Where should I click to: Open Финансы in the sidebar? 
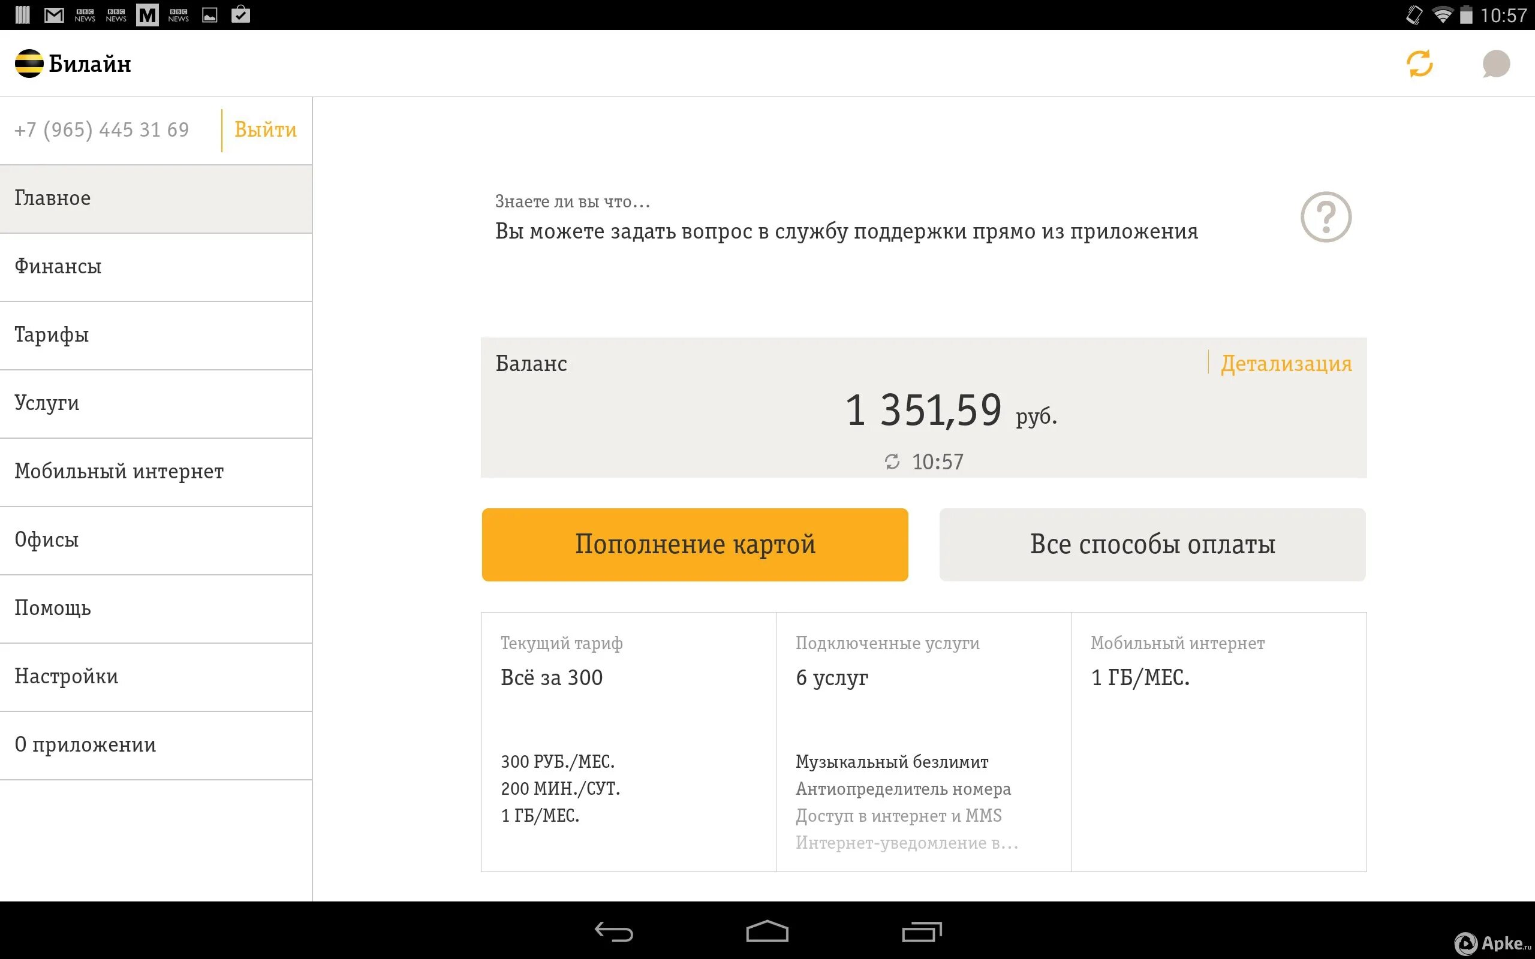point(156,267)
